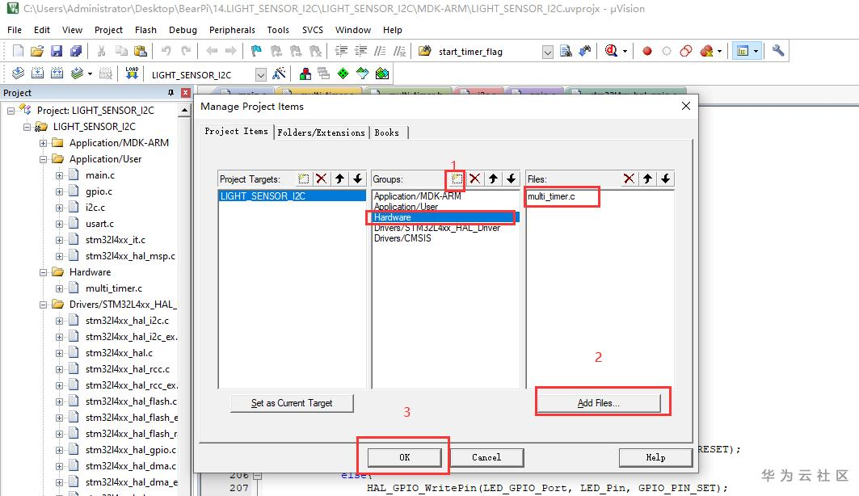
Task: Open Options for Target magic wand icon
Action: 280,73
